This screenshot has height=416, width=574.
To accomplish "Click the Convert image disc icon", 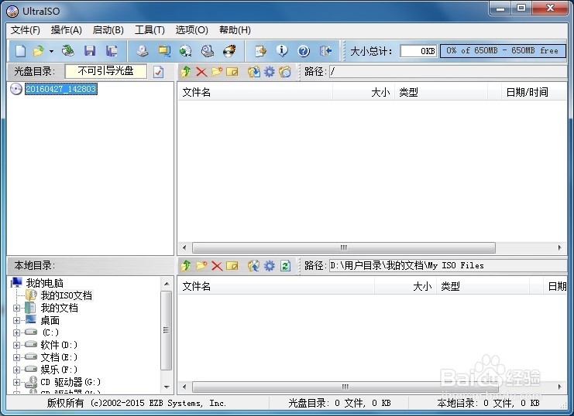I will (186, 51).
